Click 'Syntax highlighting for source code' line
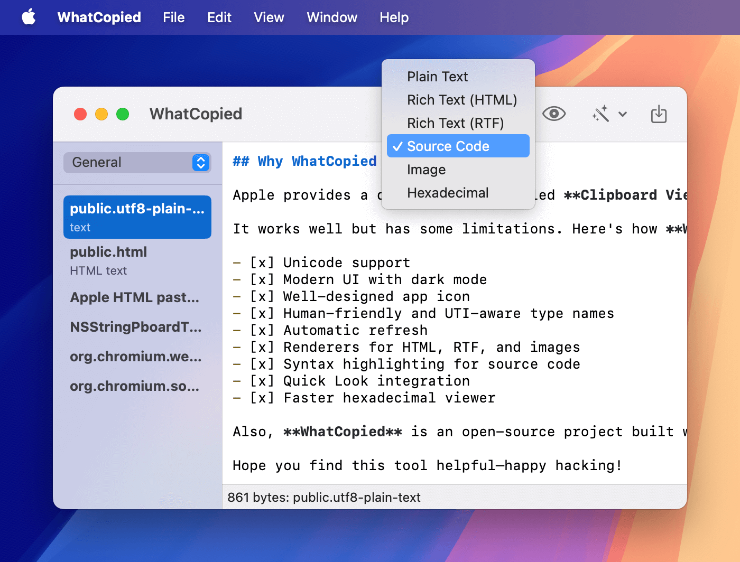 pos(406,364)
